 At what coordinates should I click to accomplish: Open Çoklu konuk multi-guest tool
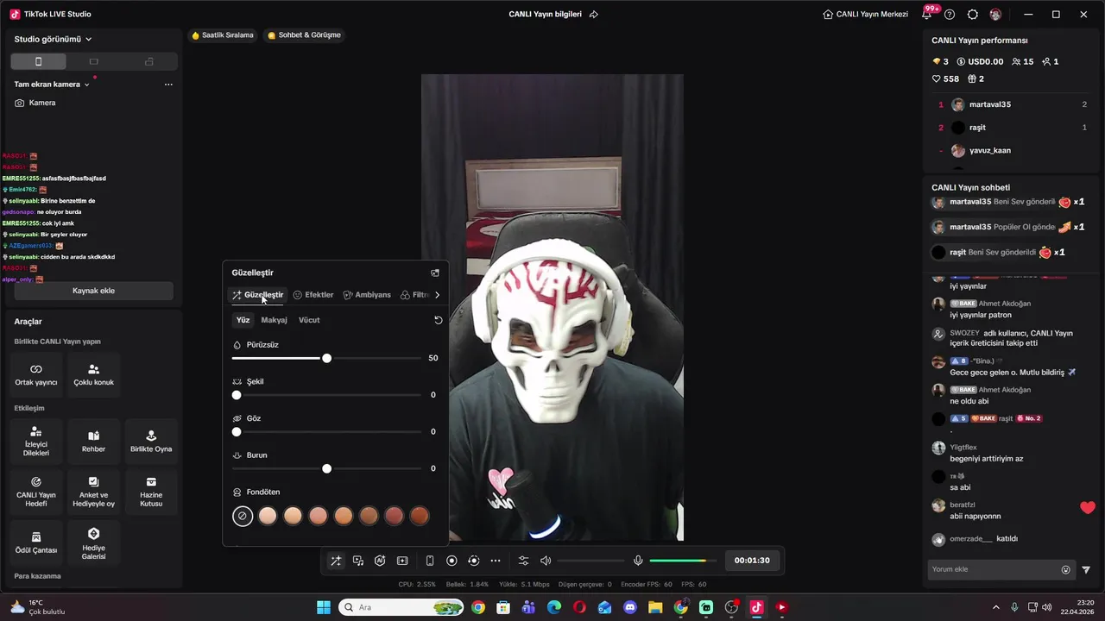click(93, 374)
